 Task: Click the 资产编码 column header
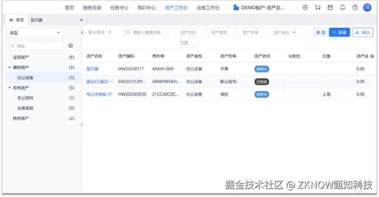point(126,56)
